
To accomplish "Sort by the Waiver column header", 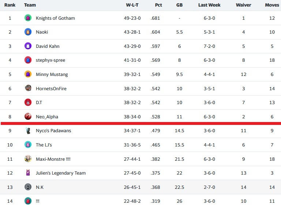I will 243,5.
